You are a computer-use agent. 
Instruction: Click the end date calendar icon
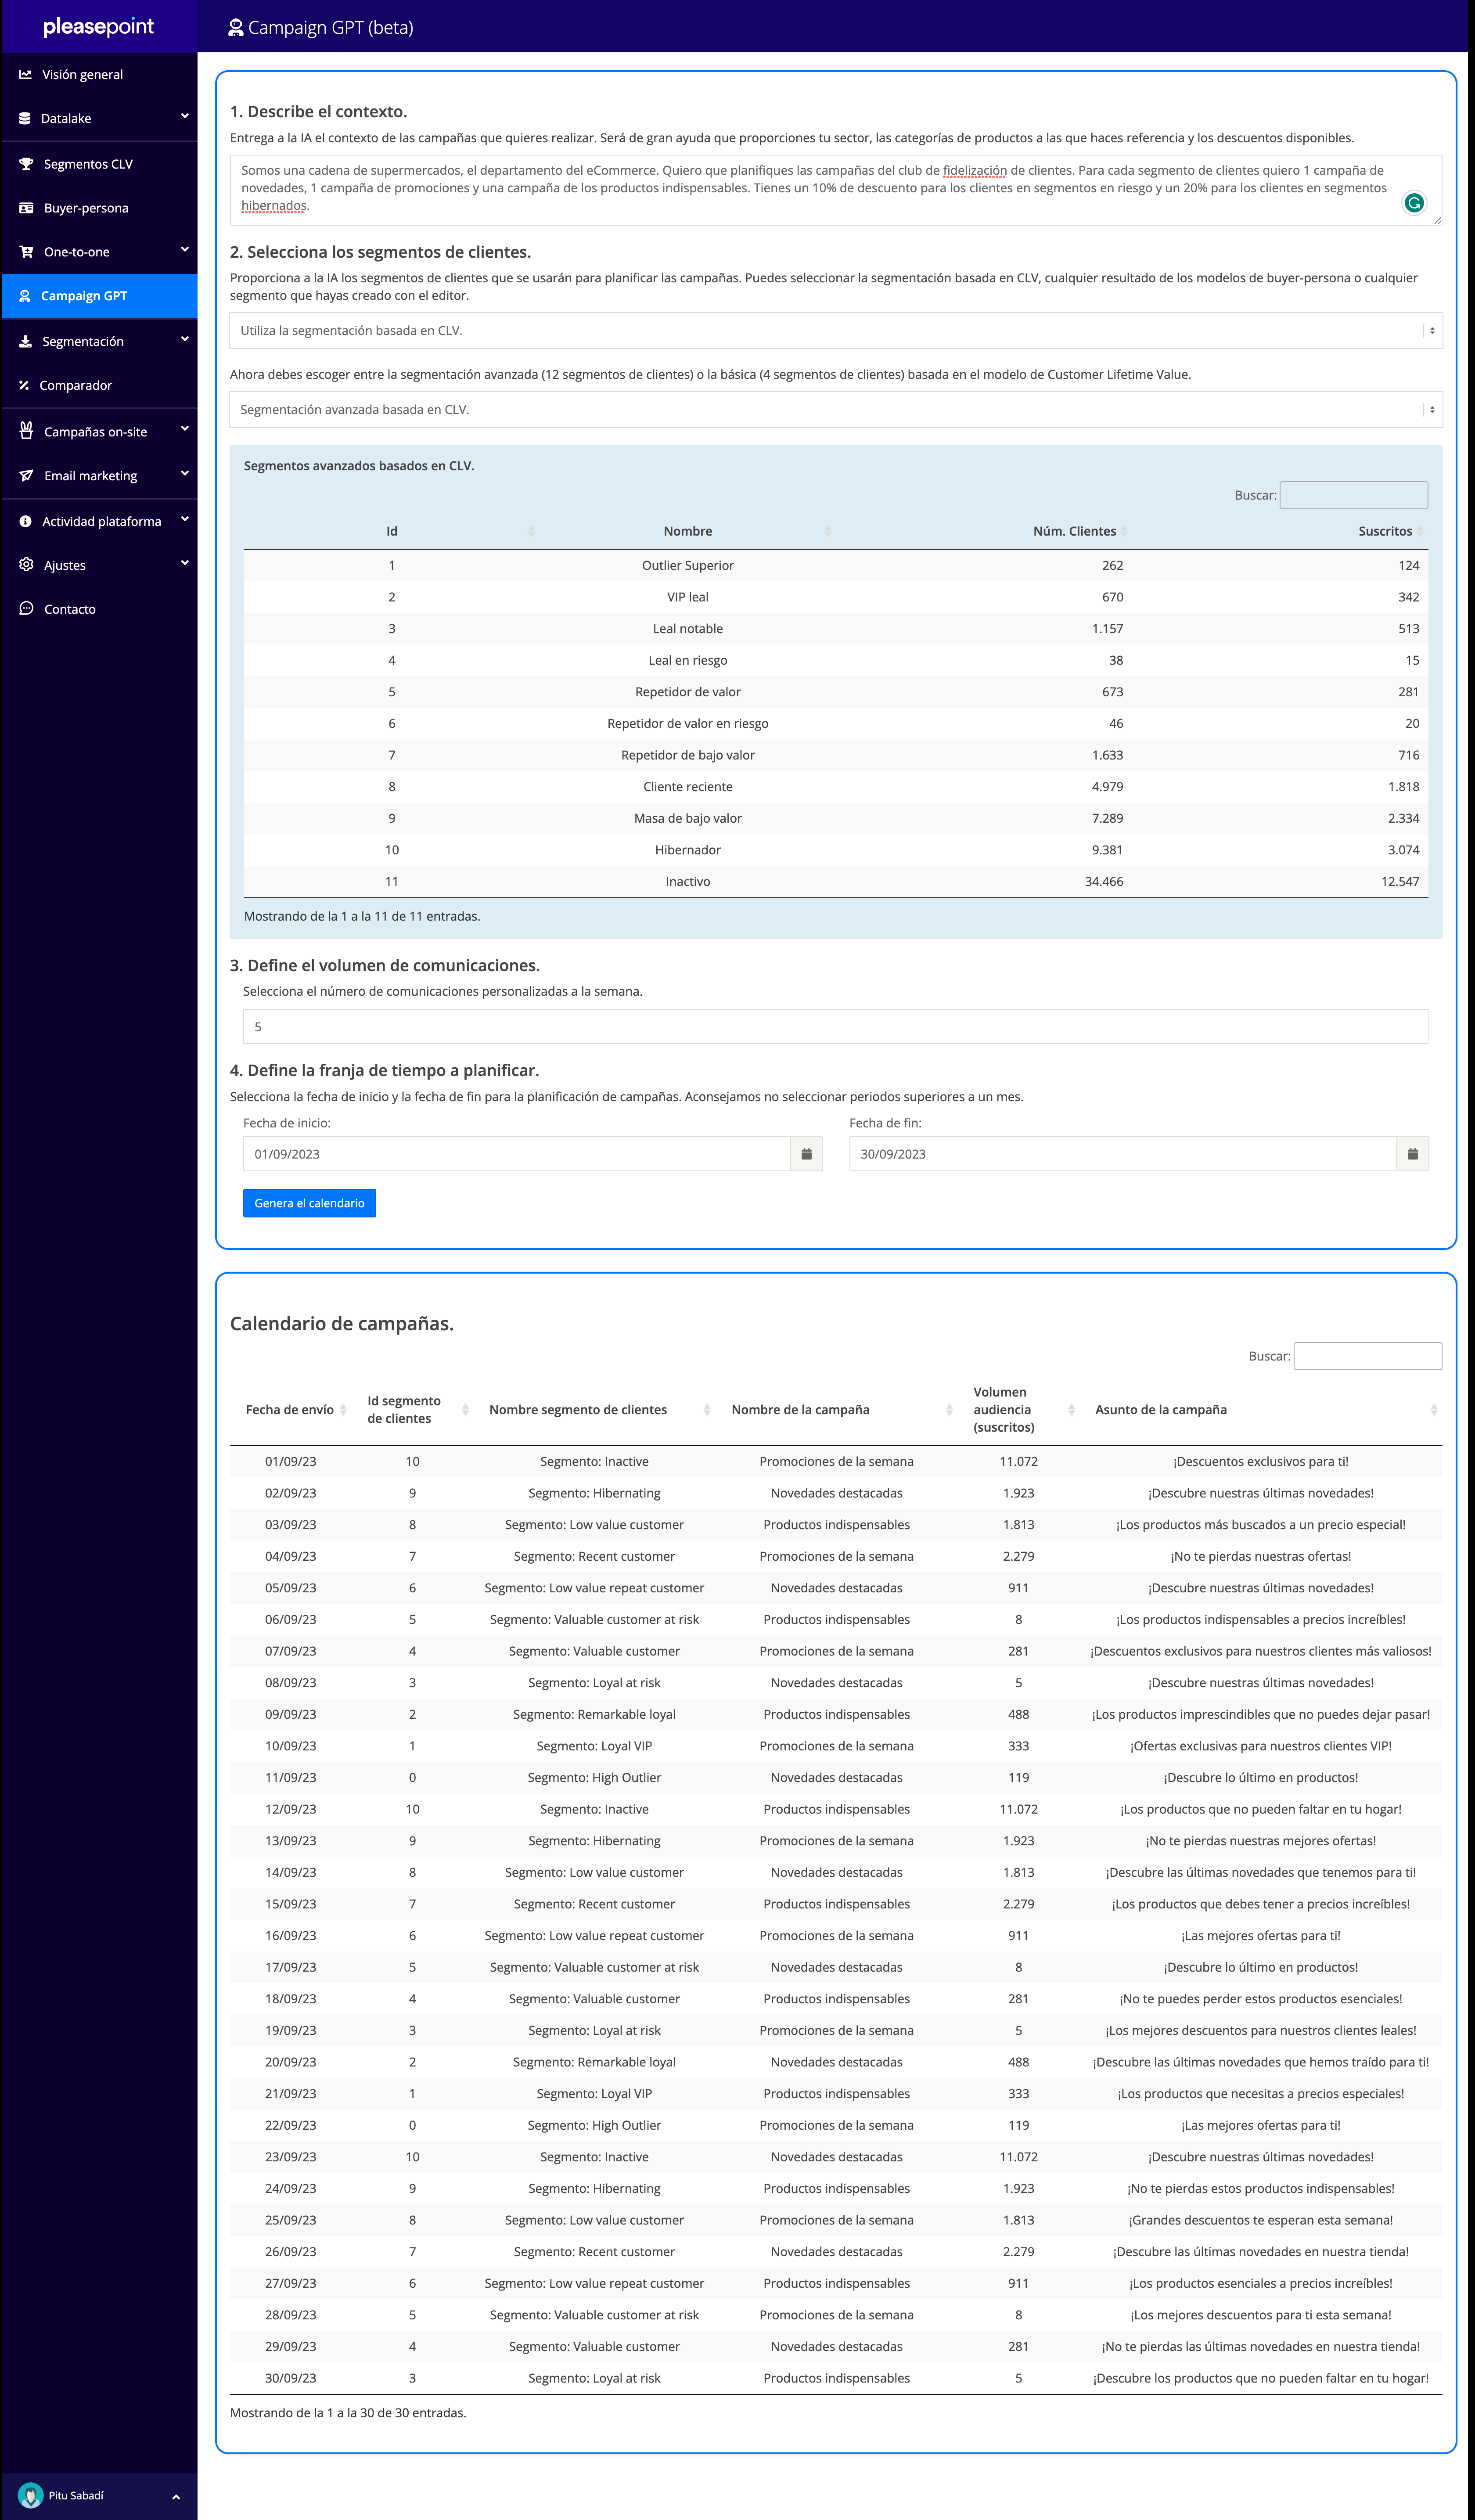1412,1154
